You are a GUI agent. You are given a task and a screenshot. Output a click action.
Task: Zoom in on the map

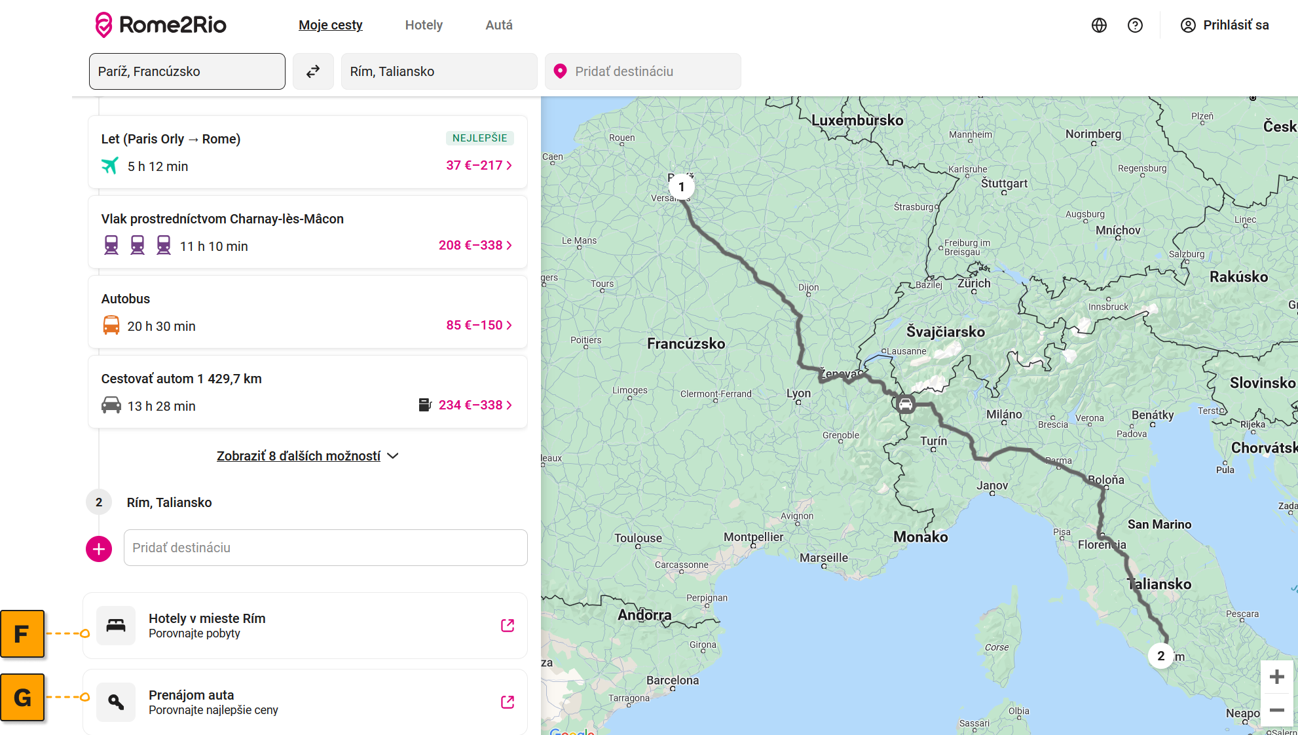click(1276, 677)
